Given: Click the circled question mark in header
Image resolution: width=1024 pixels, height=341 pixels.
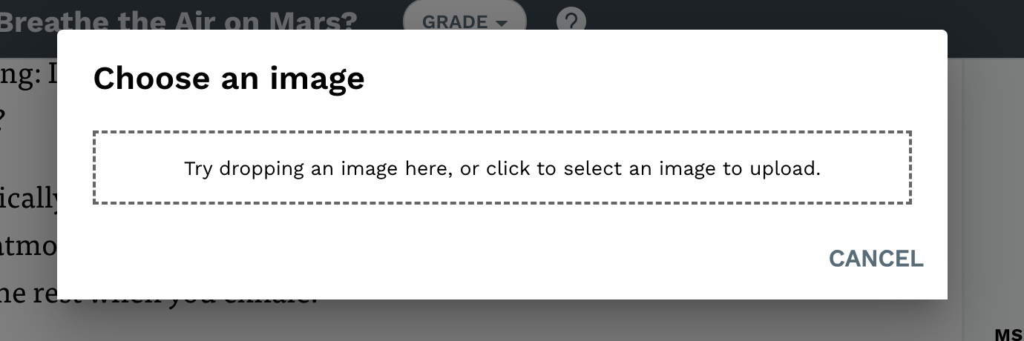Looking at the screenshot, I should click(570, 21).
